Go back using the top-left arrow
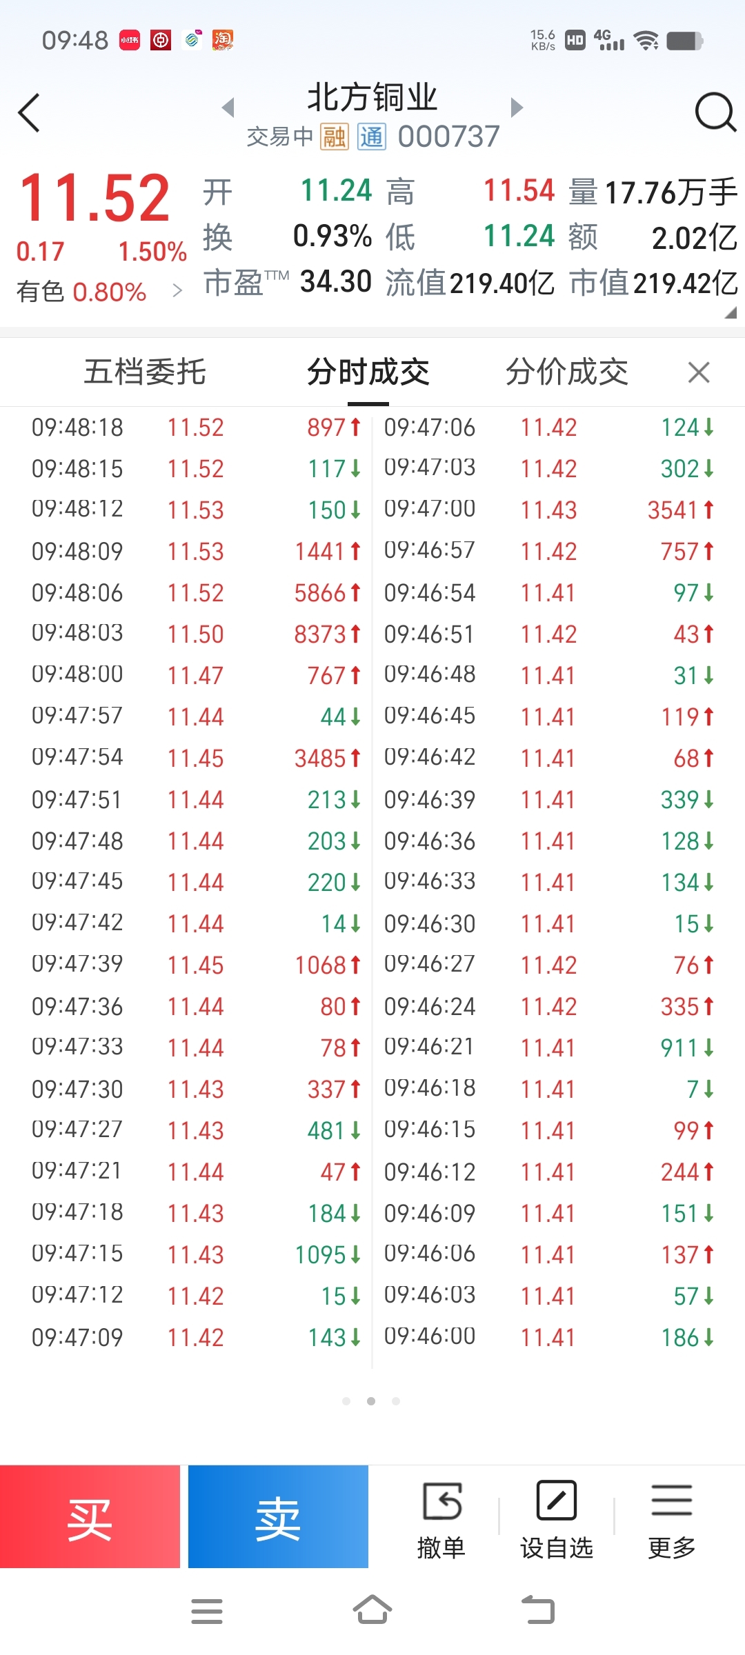Viewport: 745px width, 1655px height. point(29,113)
